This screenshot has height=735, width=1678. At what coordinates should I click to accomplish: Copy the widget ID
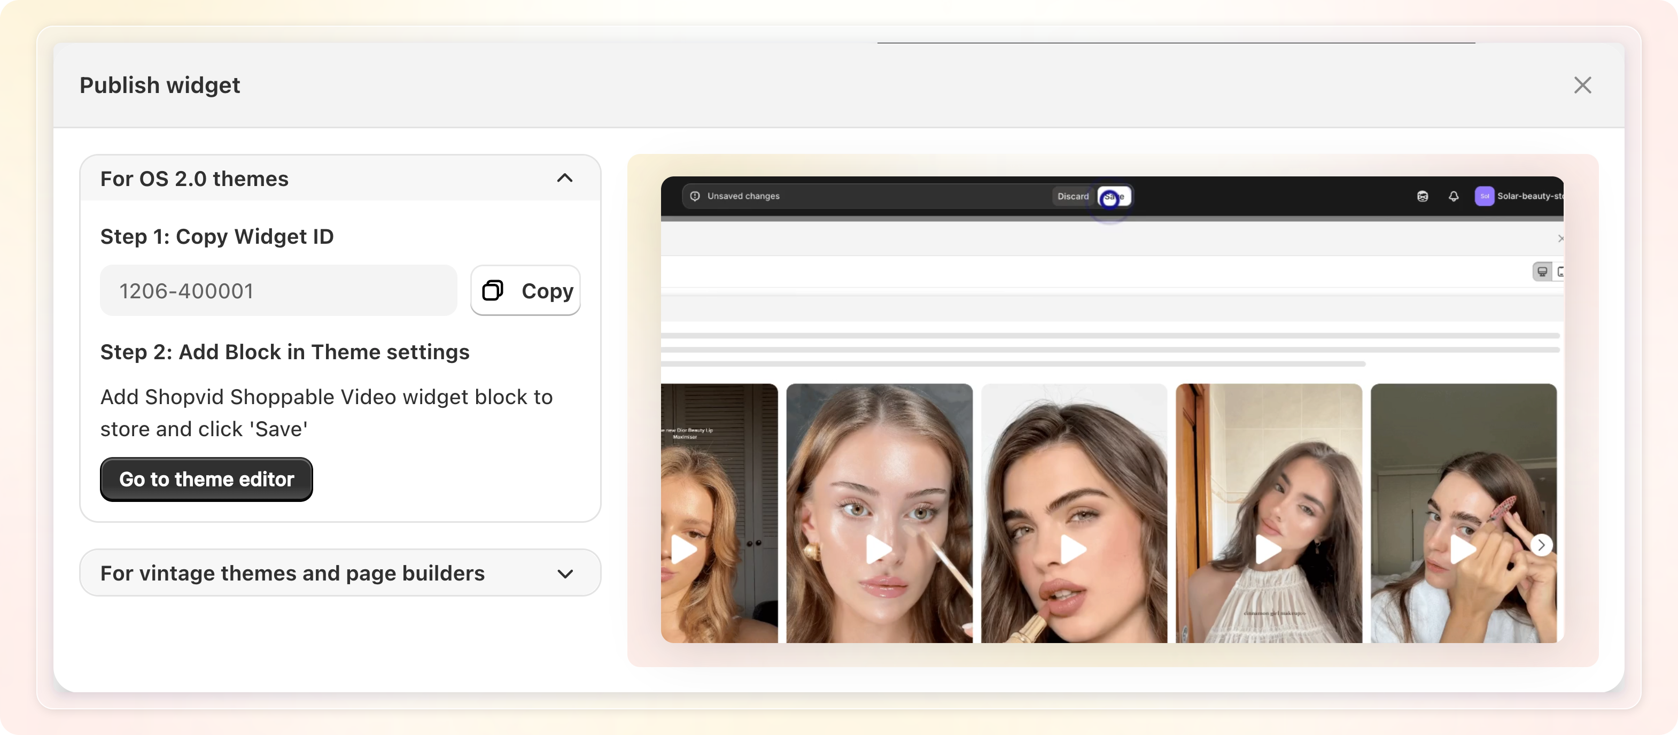coord(526,291)
